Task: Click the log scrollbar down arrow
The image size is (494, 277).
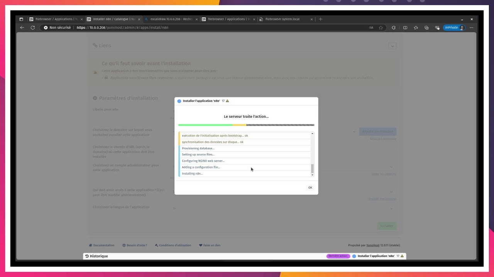Action: [312, 175]
